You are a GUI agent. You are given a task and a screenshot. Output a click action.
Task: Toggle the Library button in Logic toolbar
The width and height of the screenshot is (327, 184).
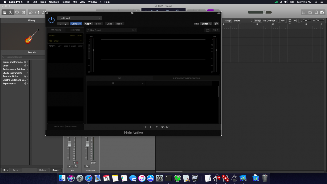(x=5, y=12)
